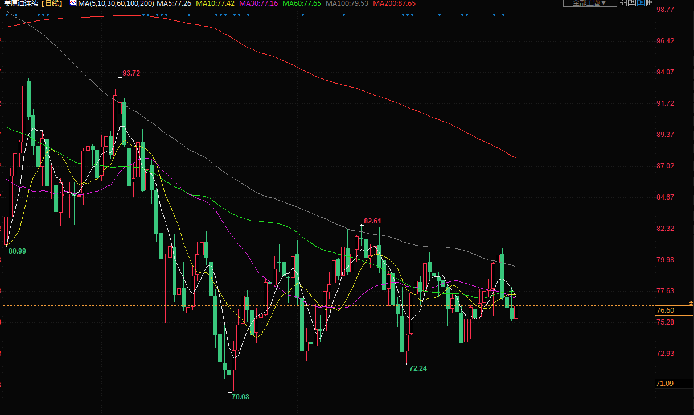Click the 93.72 high price marker
694x415 pixels.
tap(131, 73)
